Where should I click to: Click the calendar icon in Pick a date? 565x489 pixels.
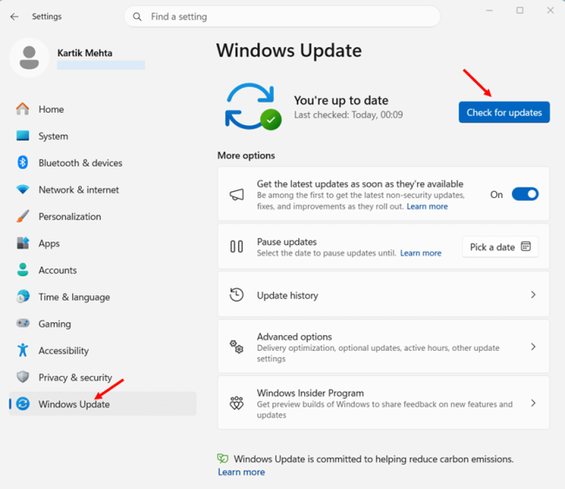[x=526, y=247]
